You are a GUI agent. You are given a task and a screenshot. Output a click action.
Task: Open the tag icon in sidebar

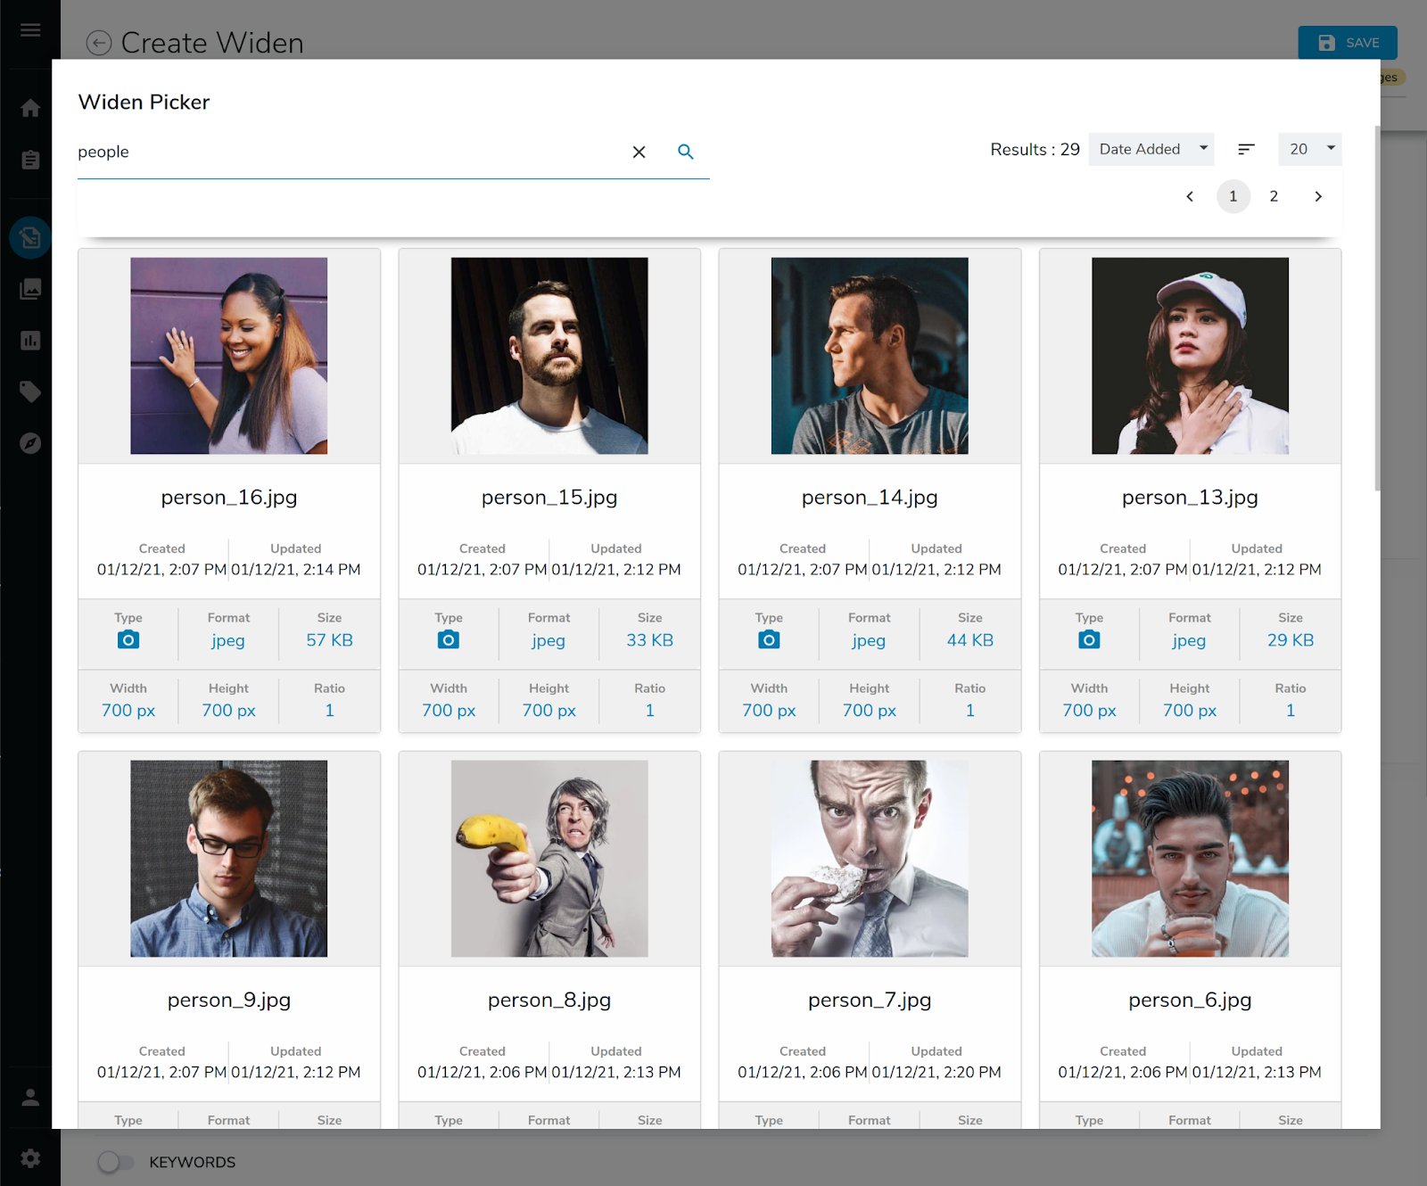(x=30, y=391)
